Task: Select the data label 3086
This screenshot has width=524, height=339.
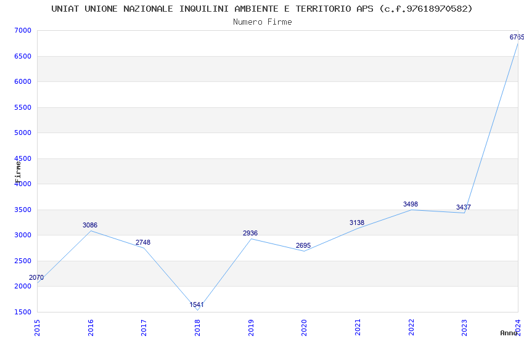Action: coord(90,225)
